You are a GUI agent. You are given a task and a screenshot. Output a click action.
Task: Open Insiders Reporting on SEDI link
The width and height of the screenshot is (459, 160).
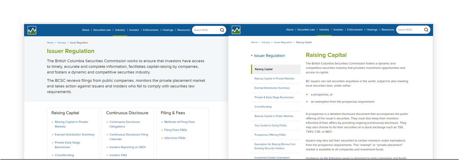point(127,147)
